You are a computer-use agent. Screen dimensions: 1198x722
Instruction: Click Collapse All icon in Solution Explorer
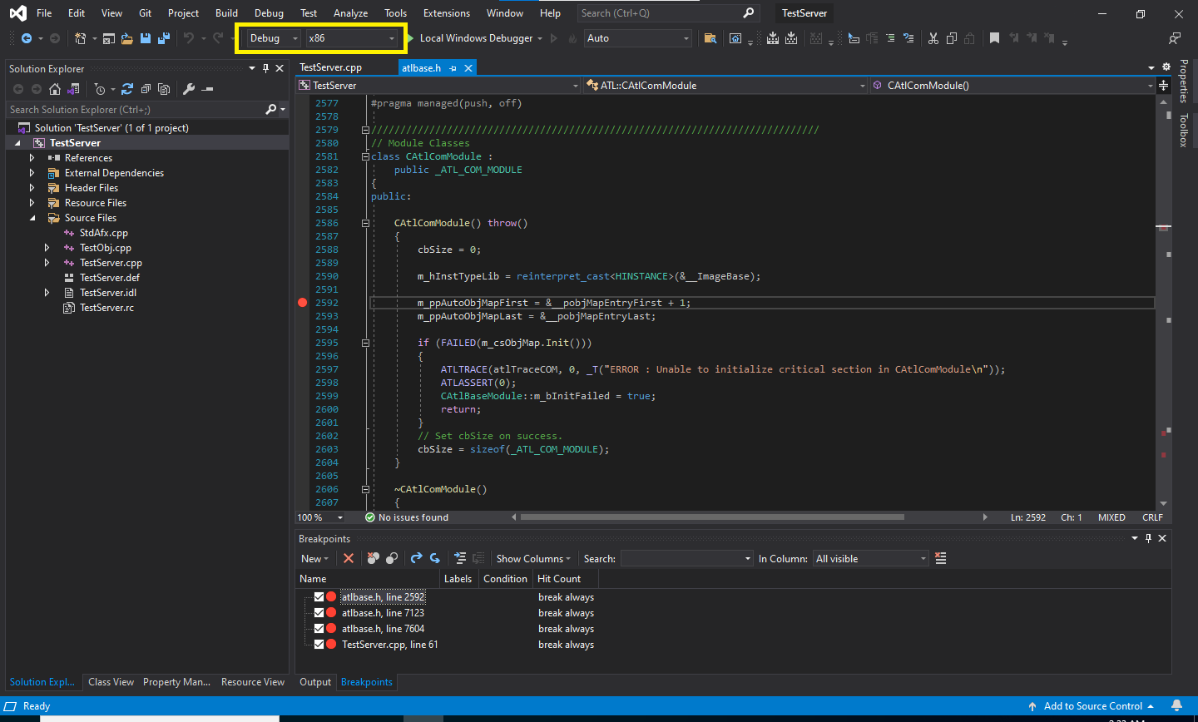click(x=146, y=89)
